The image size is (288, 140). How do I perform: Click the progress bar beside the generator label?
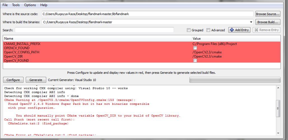235,80
